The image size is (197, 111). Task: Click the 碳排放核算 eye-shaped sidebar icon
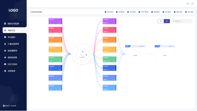click(x=5, y=57)
